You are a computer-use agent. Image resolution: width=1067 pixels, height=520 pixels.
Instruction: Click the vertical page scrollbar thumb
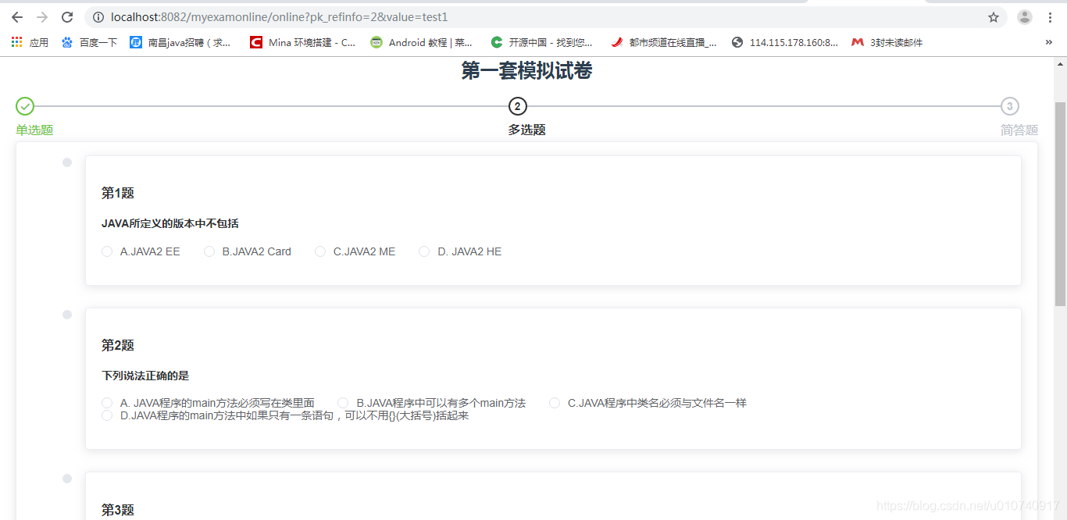[x=1060, y=203]
